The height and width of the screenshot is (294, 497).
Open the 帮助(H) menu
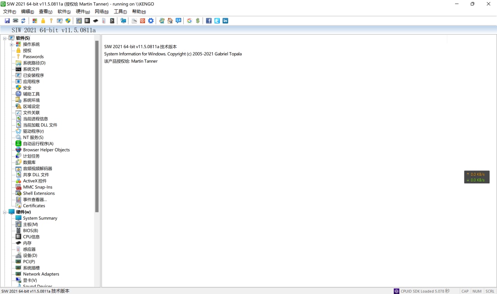click(x=139, y=12)
